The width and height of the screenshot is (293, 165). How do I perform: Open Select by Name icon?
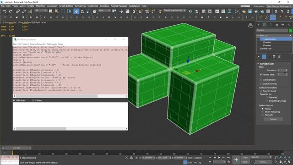point(57,11)
